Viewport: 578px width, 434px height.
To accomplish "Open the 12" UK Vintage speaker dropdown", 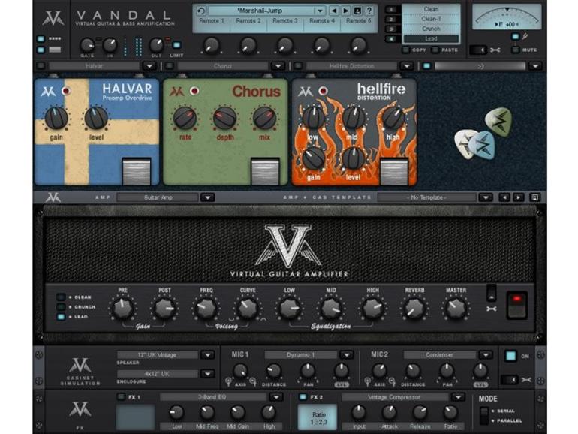I will coord(207,355).
